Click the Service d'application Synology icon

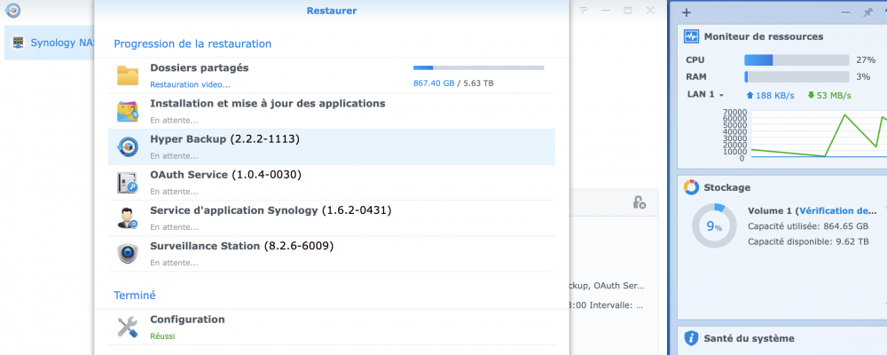[127, 218]
